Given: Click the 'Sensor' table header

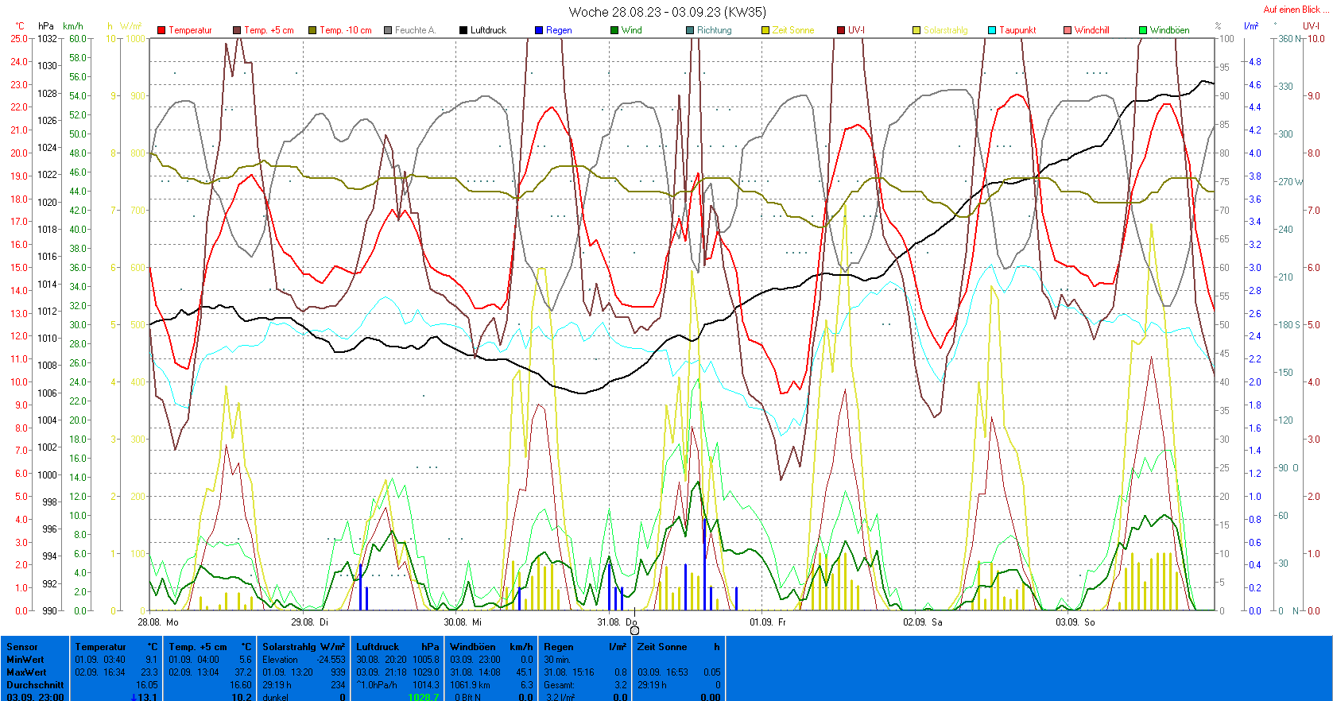Looking at the screenshot, I should click(22, 647).
